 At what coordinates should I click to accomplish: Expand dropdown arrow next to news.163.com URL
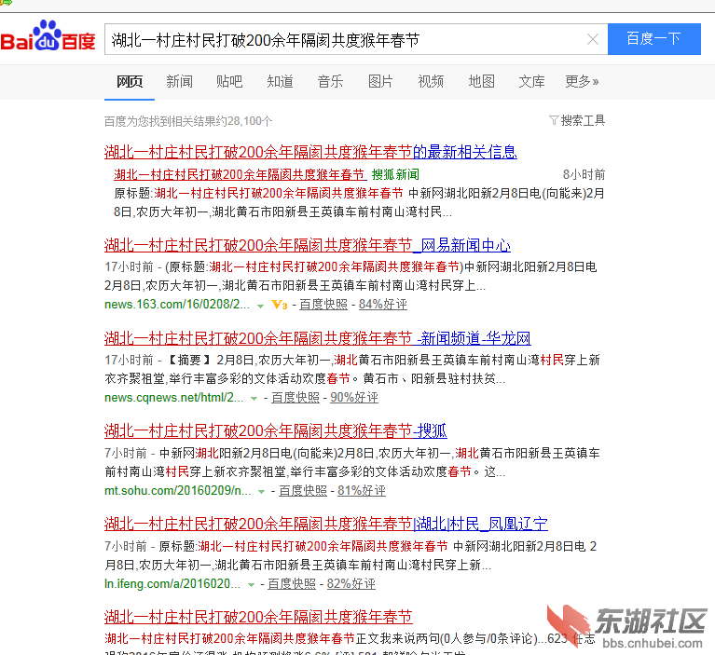coord(260,306)
